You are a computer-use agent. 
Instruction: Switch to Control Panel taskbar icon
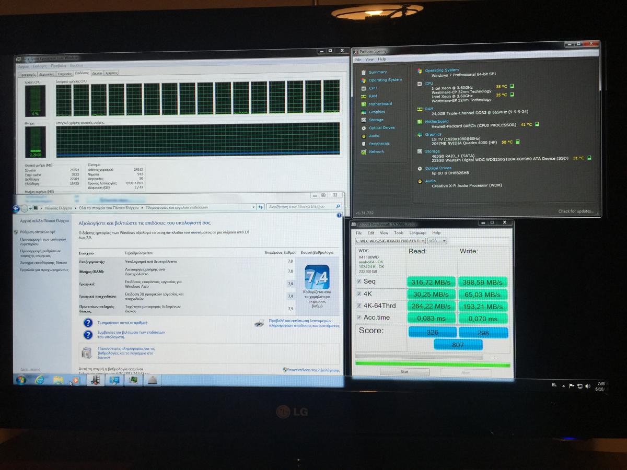114,380
